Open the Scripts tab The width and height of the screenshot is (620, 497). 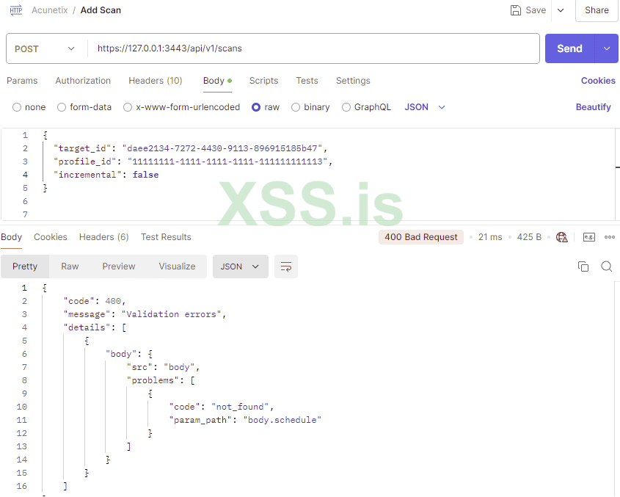click(263, 81)
